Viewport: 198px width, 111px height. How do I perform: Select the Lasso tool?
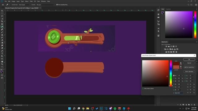click(x=2, y=16)
